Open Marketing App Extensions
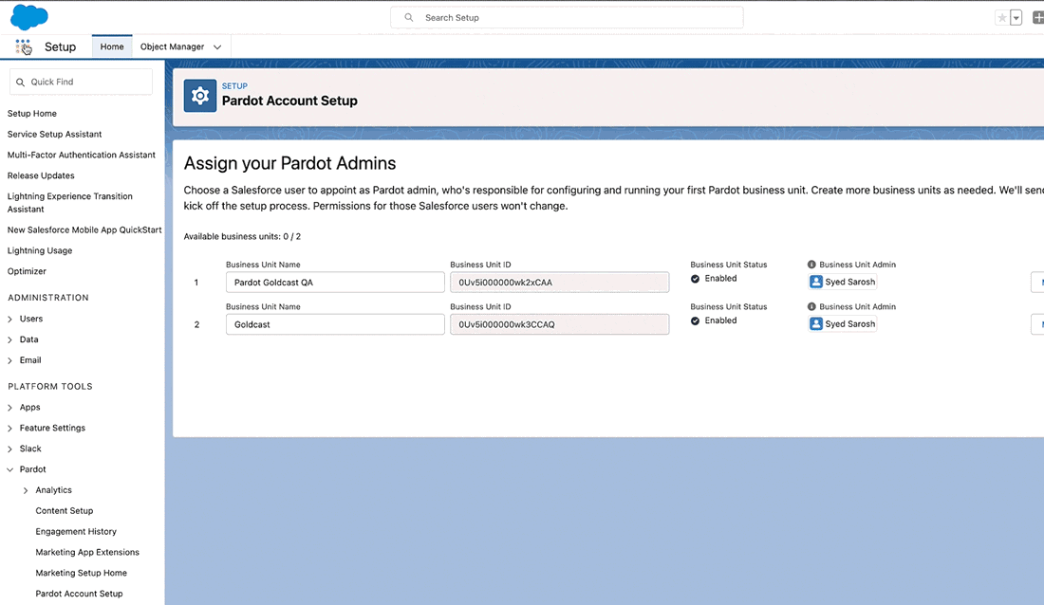Viewport: 1044px width, 605px height. (87, 552)
